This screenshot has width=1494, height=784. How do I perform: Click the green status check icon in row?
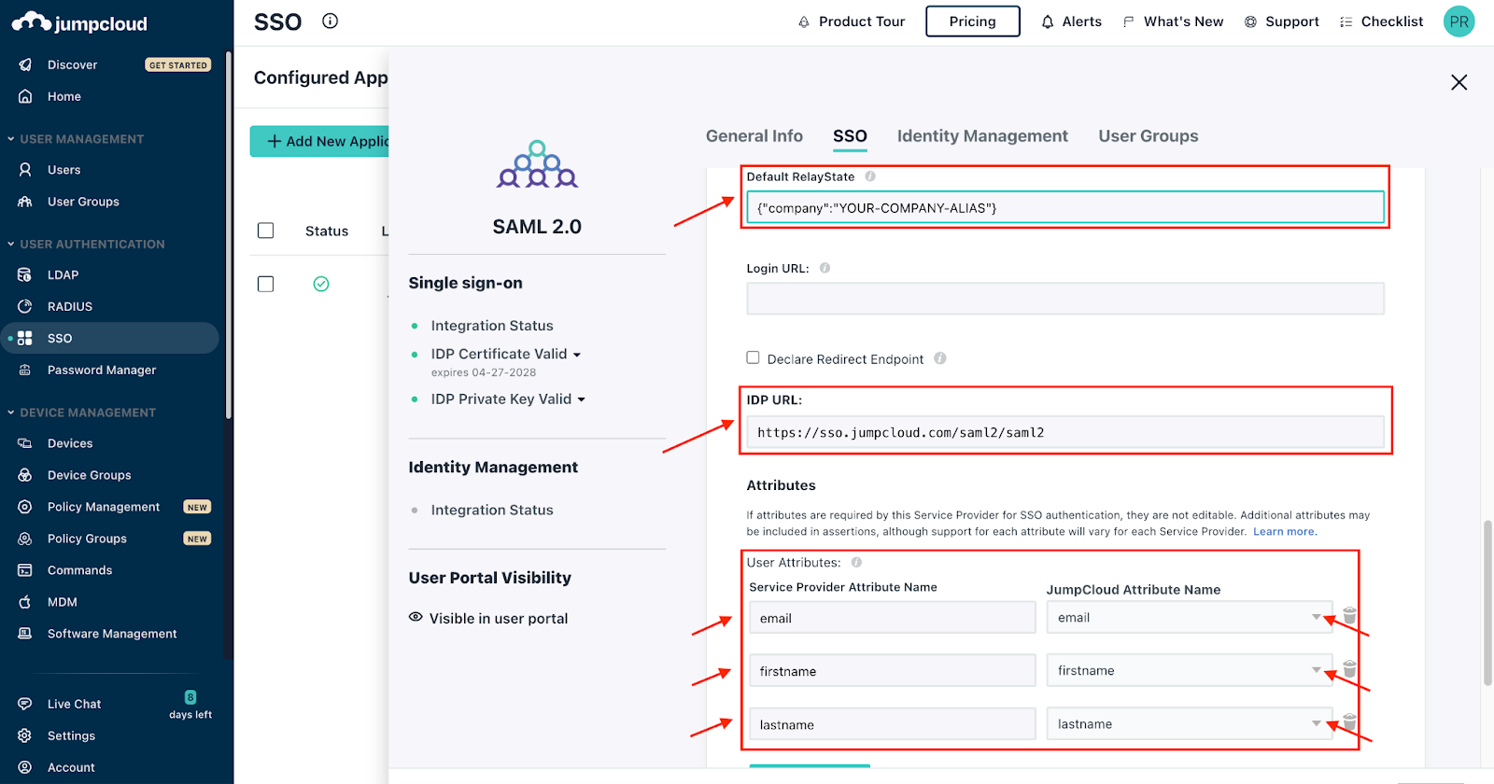pyautogui.click(x=321, y=284)
